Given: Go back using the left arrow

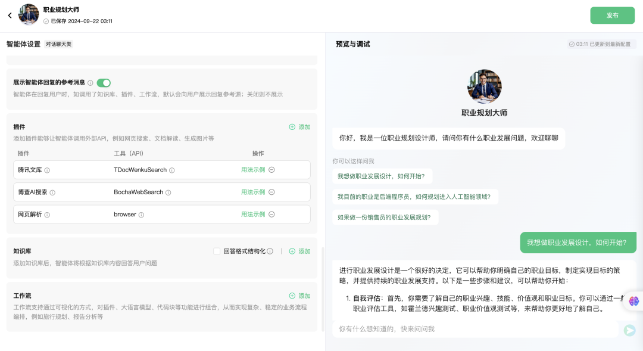Looking at the screenshot, I should click(x=10, y=15).
